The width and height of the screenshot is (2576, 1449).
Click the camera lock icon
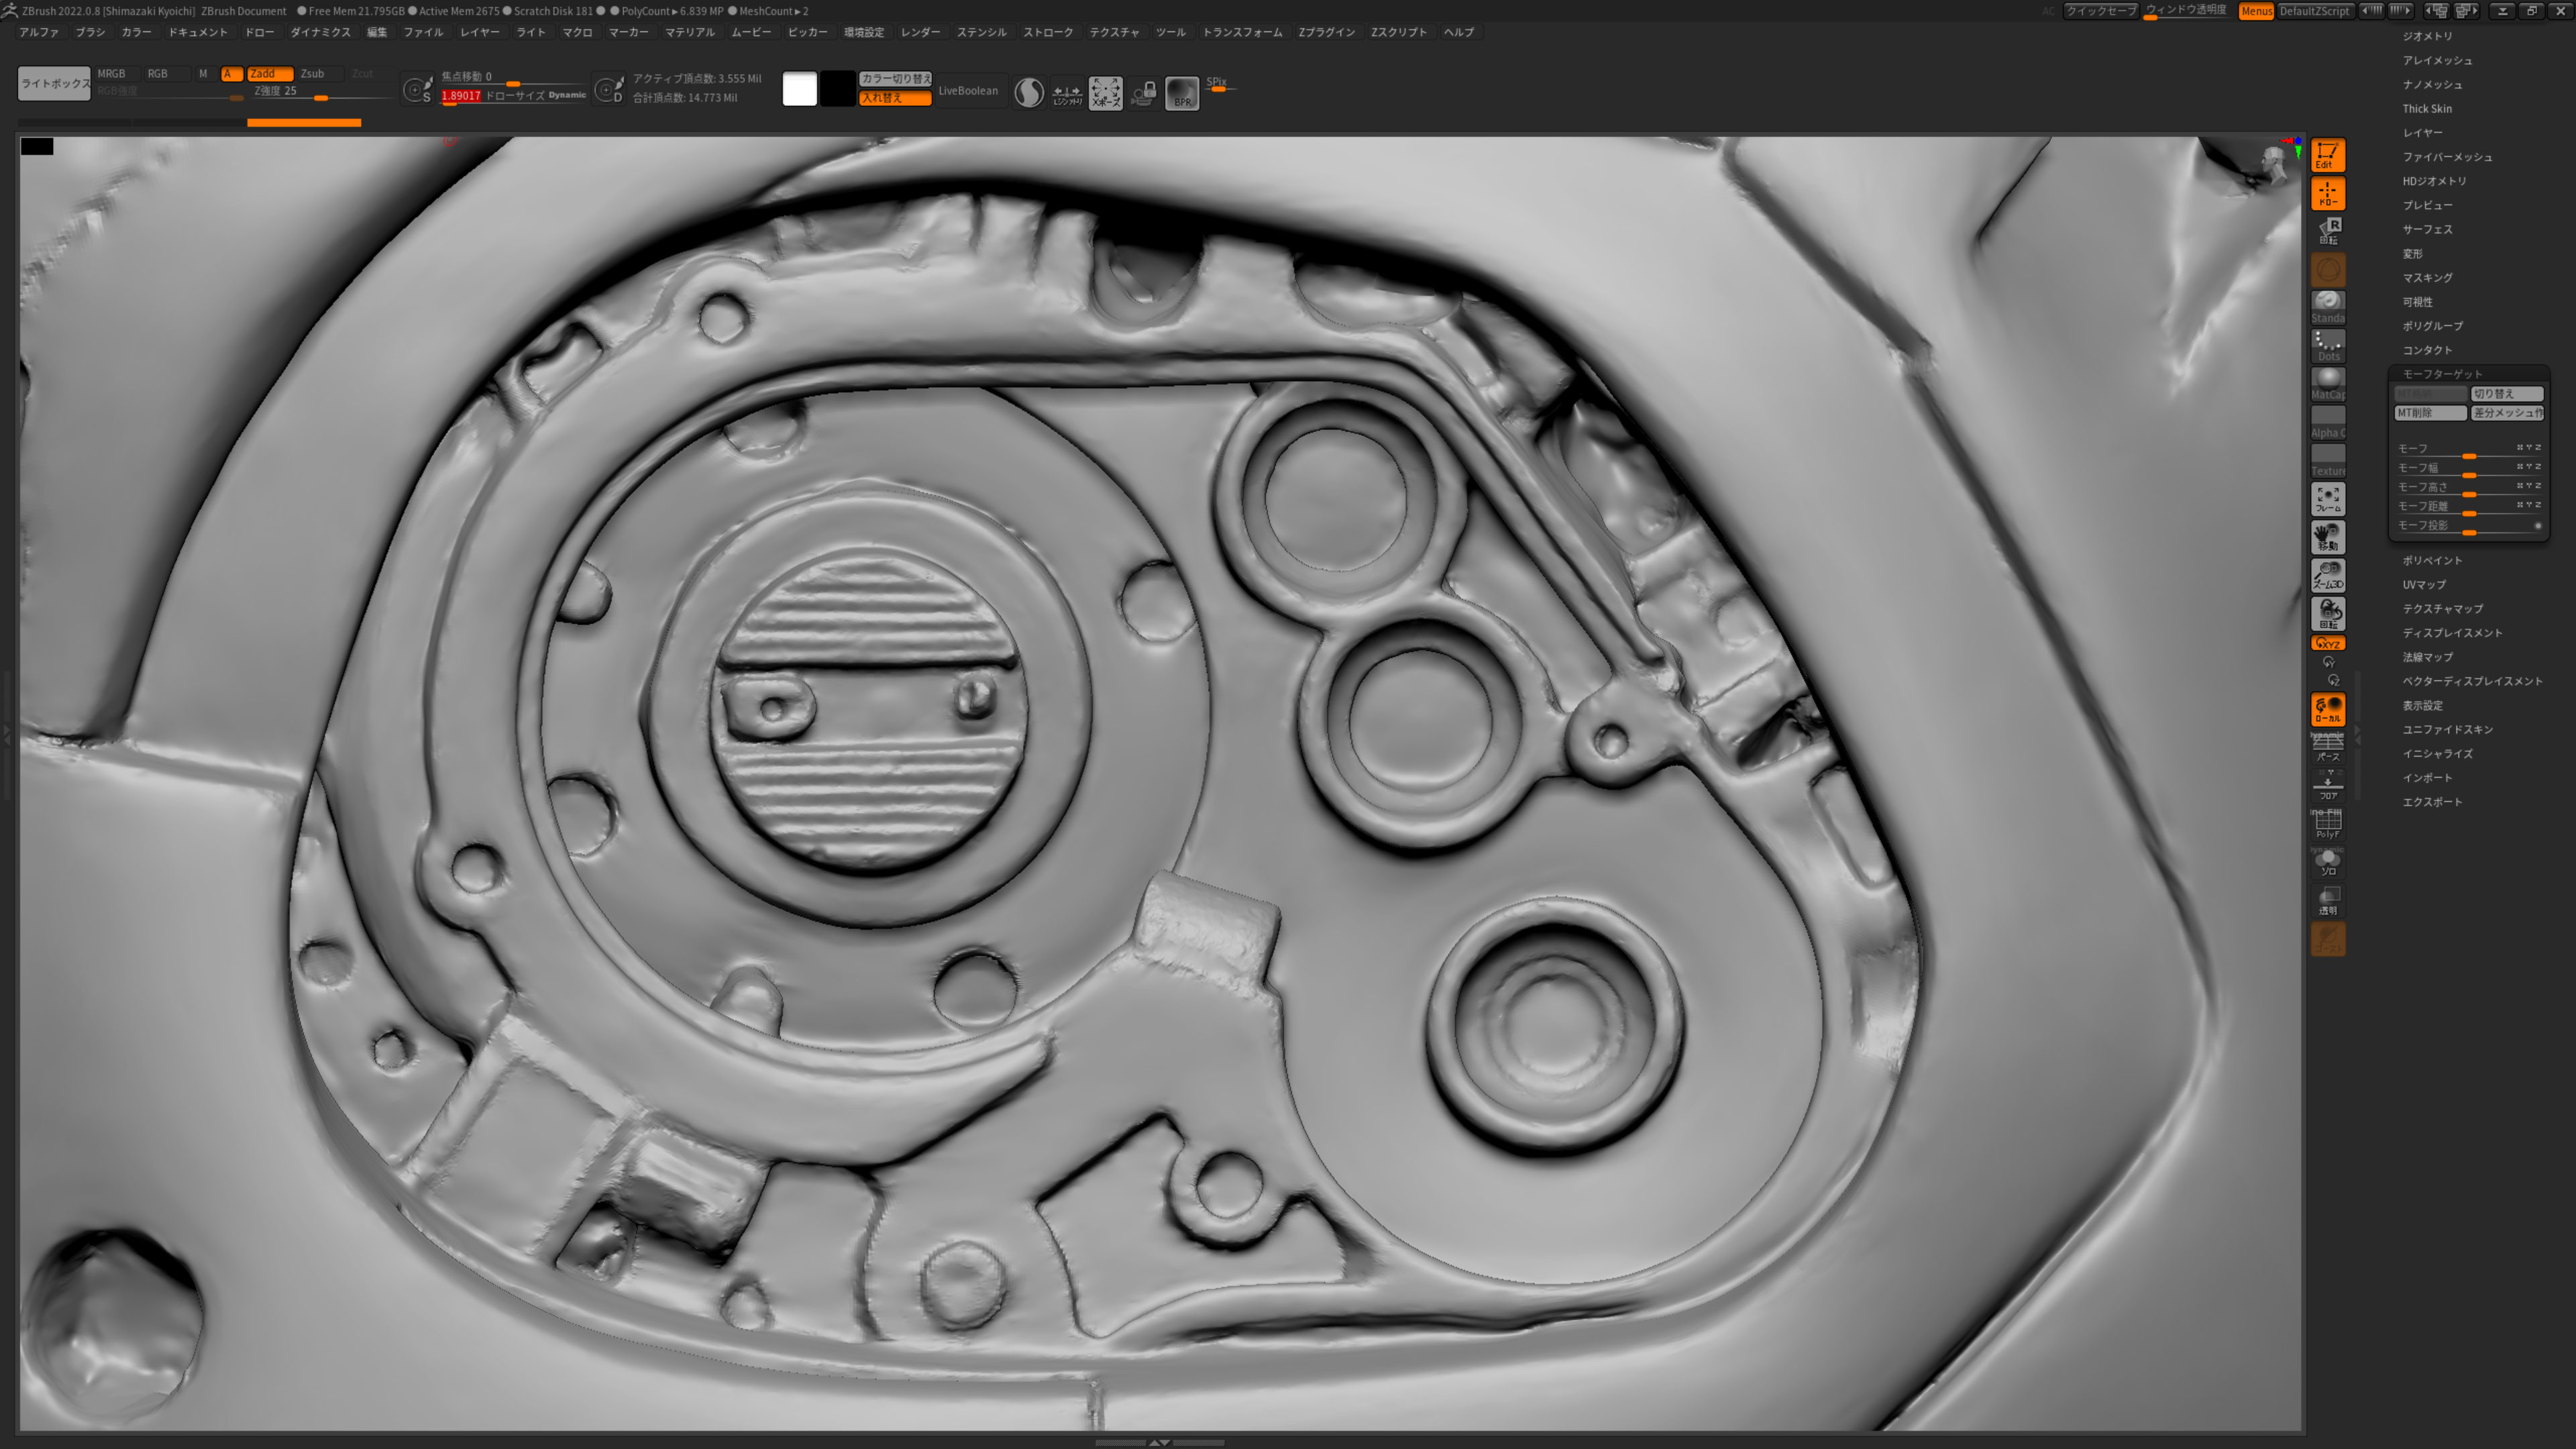click(1144, 93)
